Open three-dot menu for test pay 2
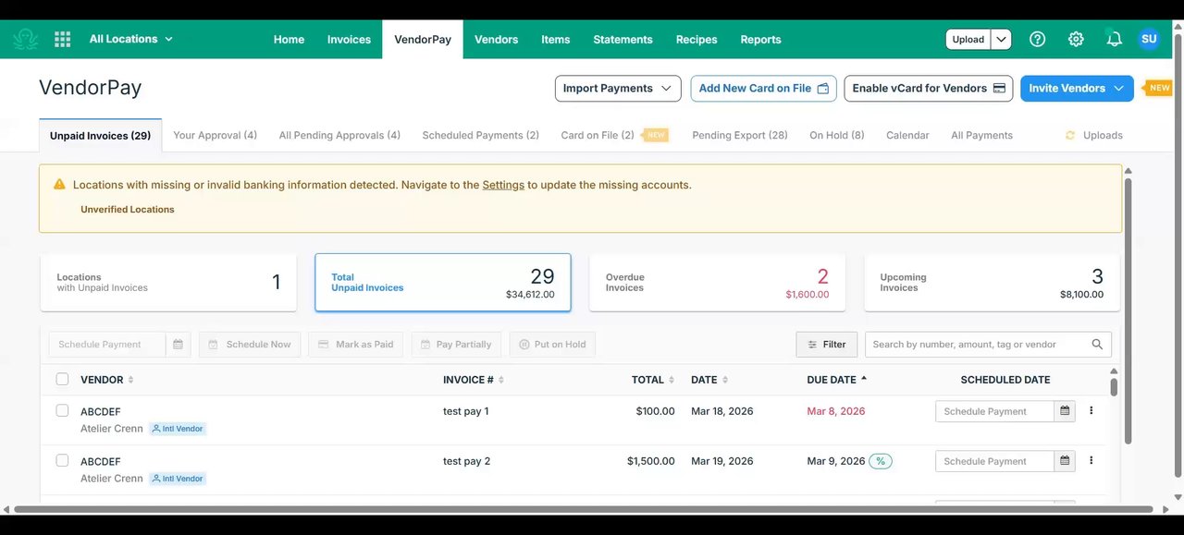Viewport: 1184px width, 535px height. click(x=1091, y=460)
